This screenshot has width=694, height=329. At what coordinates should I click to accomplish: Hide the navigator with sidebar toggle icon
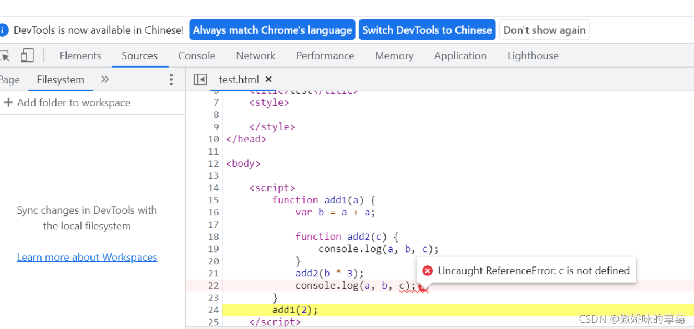[x=200, y=80]
